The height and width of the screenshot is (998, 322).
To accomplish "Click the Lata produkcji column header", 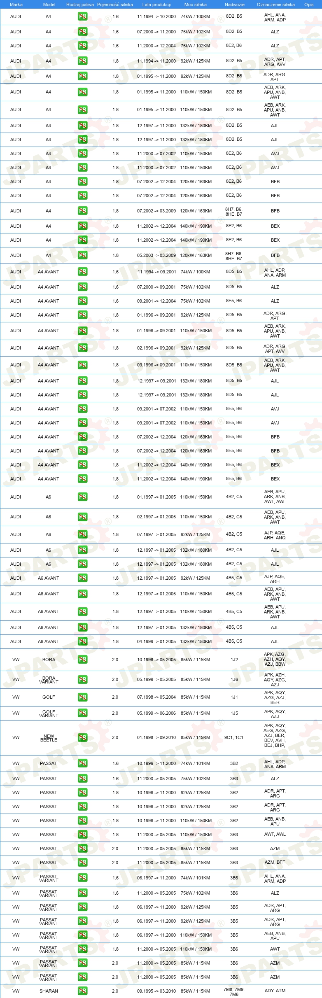I will [156, 5].
